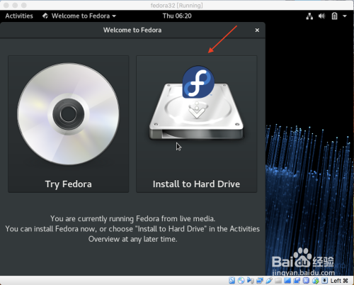The width and height of the screenshot is (354, 285).
Task: Click the VirtualBox audio status icon
Action: click(250, 280)
